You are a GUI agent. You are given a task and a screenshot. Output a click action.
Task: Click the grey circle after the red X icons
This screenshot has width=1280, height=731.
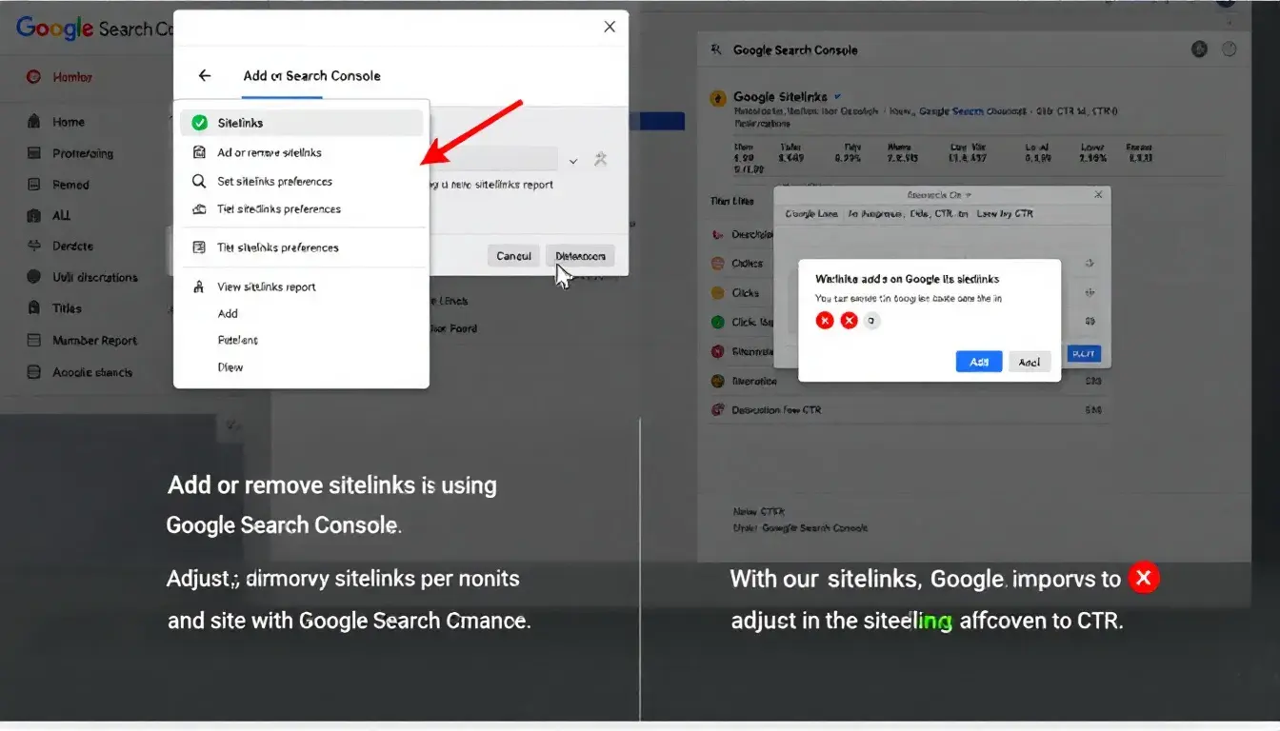coord(872,321)
